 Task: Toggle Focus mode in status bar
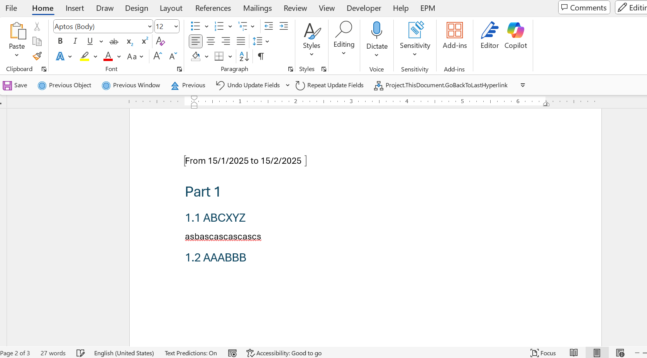coord(543,353)
